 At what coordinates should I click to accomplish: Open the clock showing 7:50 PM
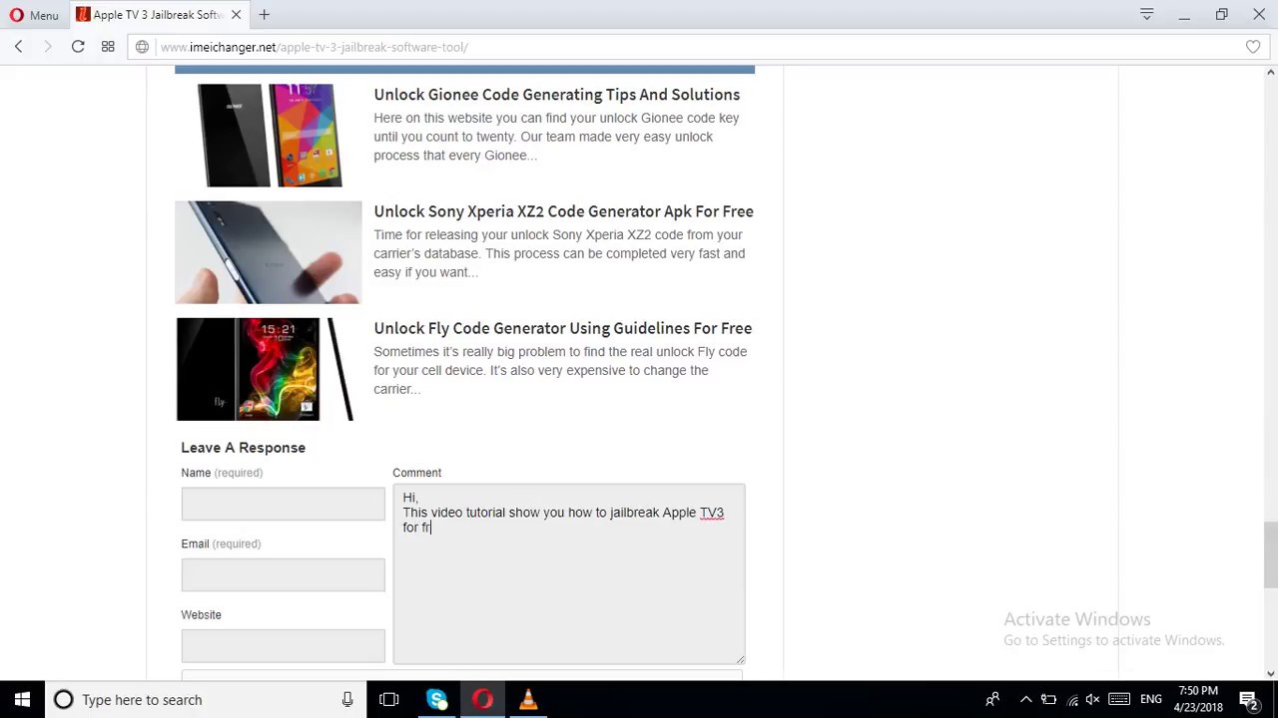click(1199, 699)
